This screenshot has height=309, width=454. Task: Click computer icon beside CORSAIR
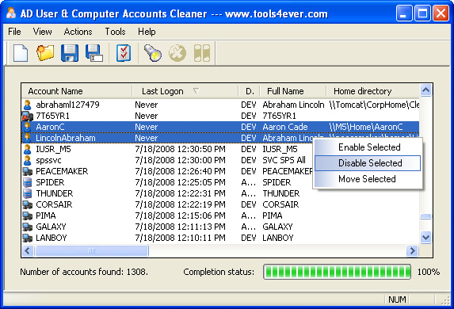(28, 204)
